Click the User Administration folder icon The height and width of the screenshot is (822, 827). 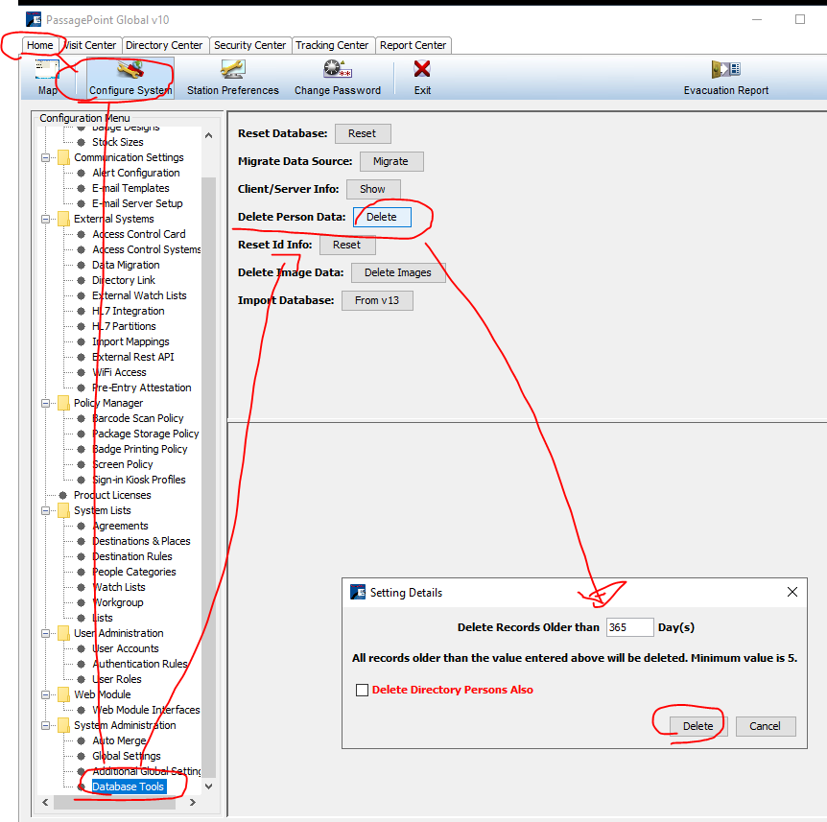pos(64,633)
